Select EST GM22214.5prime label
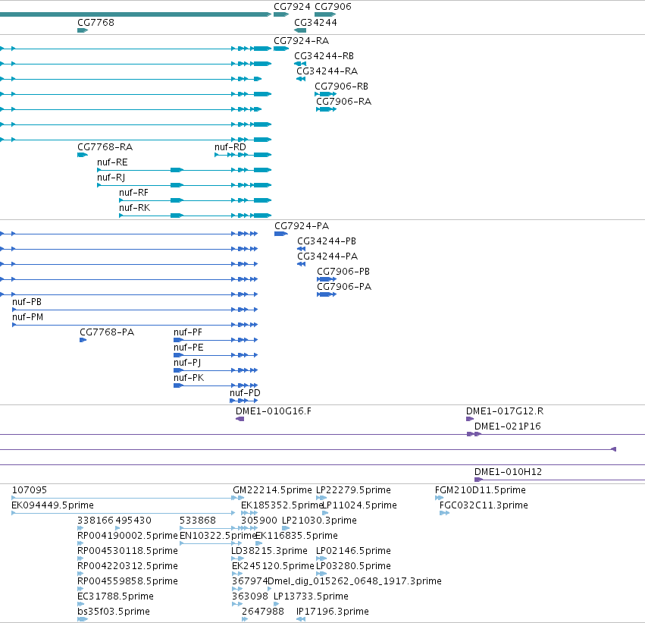 pyautogui.click(x=272, y=490)
